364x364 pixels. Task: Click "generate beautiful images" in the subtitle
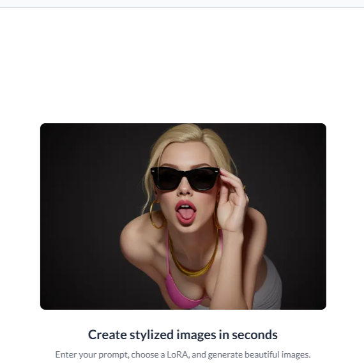pyautogui.click(x=259, y=354)
